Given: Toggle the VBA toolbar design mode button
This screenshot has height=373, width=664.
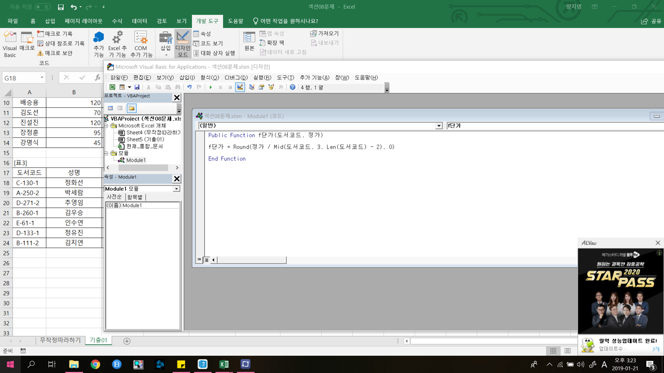Looking at the screenshot, I should (240, 88).
